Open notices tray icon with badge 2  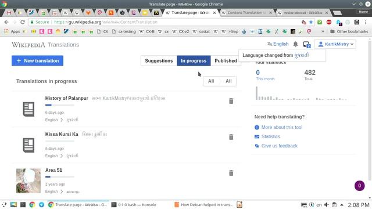pos(307,44)
